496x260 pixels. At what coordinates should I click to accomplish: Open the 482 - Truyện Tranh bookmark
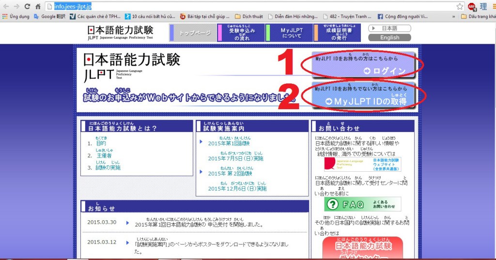tap(347, 16)
